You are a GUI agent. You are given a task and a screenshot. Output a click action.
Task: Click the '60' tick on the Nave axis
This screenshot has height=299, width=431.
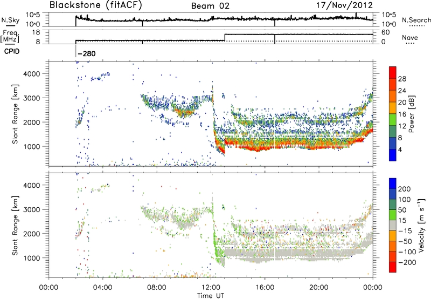(386, 32)
